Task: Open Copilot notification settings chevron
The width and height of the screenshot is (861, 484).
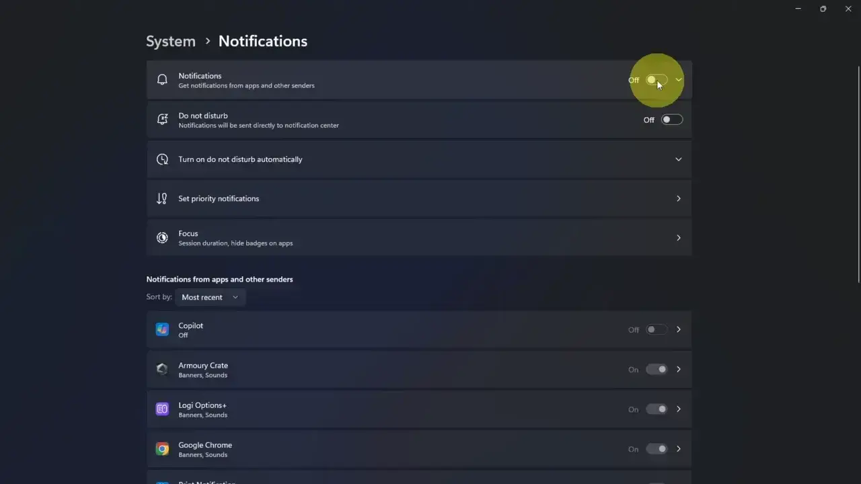Action: [x=678, y=329]
